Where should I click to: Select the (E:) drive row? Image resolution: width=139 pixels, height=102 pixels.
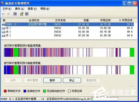point(68,32)
